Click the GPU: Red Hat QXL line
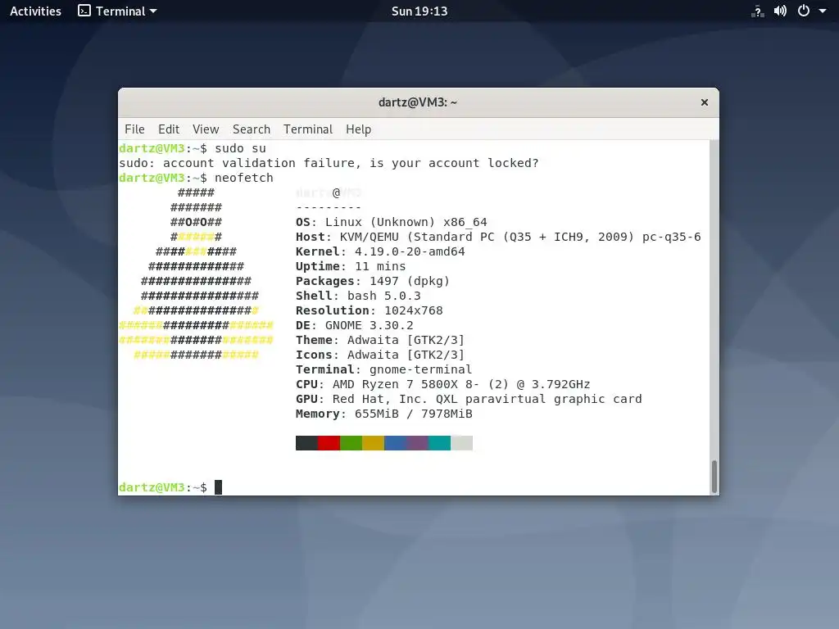Image resolution: width=839 pixels, height=629 pixels. point(469,399)
